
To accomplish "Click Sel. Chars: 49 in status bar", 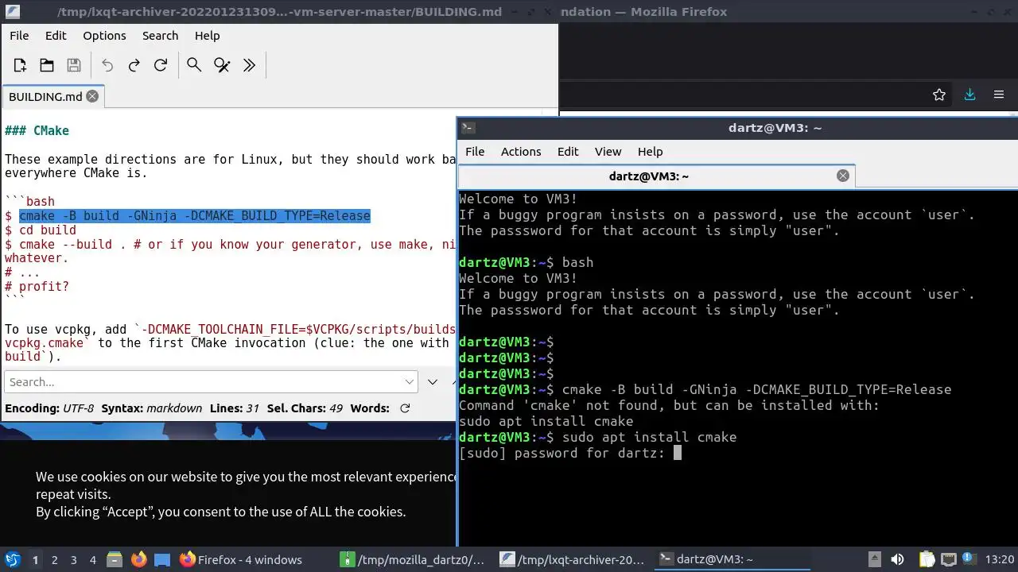I will pyautogui.click(x=305, y=408).
